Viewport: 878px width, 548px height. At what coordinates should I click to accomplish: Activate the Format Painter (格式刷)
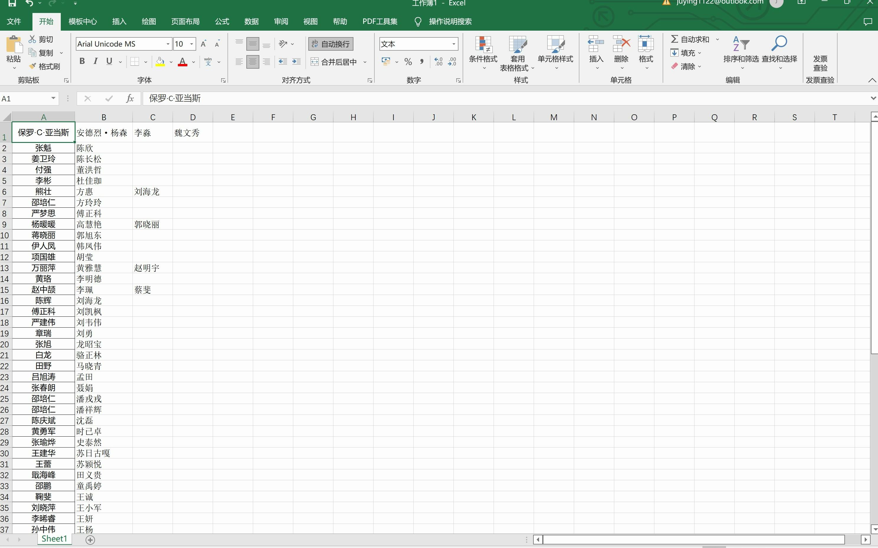[45, 66]
